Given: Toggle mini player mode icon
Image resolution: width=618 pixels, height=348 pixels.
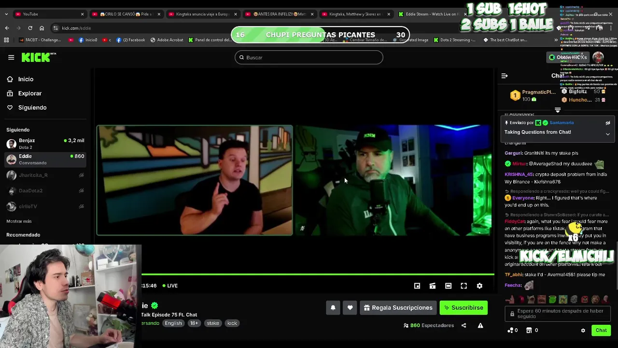Looking at the screenshot, I should [x=417, y=286].
